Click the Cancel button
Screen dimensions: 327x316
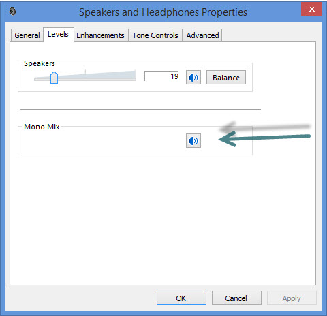click(x=236, y=298)
